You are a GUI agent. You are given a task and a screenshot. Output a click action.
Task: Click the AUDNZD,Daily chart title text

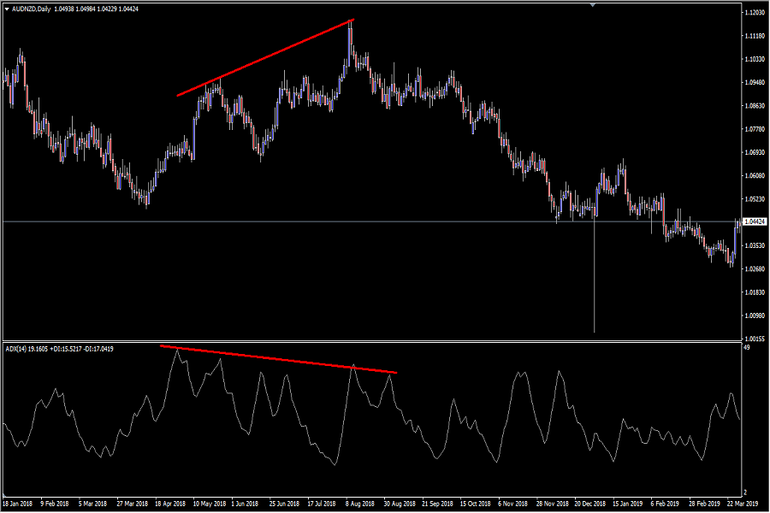tap(32, 9)
